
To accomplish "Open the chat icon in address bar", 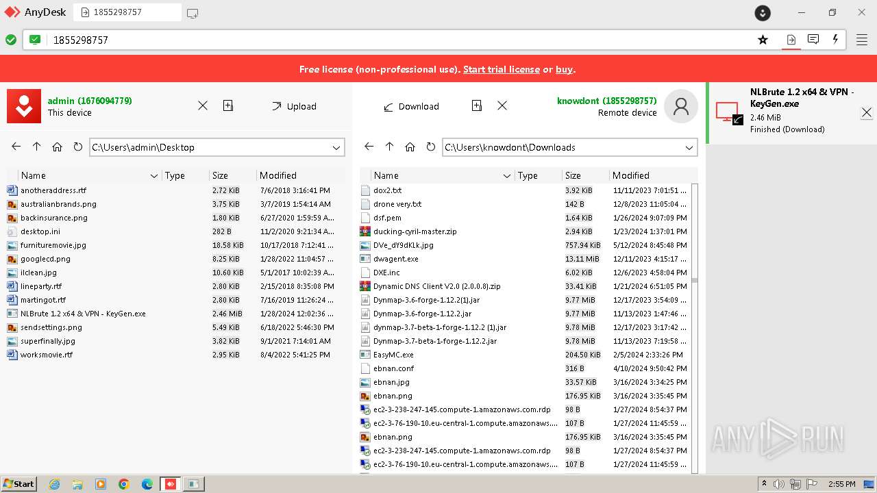I will pyautogui.click(x=813, y=40).
